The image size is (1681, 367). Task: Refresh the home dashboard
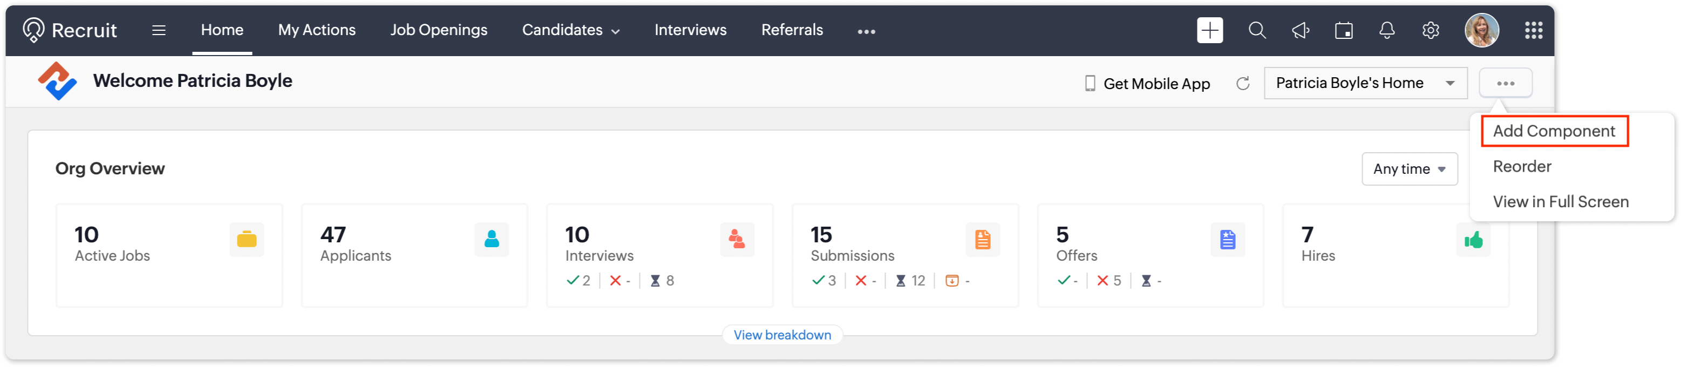[x=1242, y=84]
